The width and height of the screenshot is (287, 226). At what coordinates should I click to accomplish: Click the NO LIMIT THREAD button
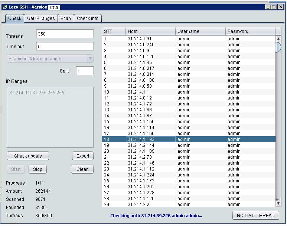point(256,215)
